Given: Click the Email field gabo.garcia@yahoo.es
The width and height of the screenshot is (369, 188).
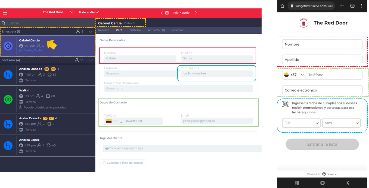Looking at the screenshot, I should (x=217, y=121).
